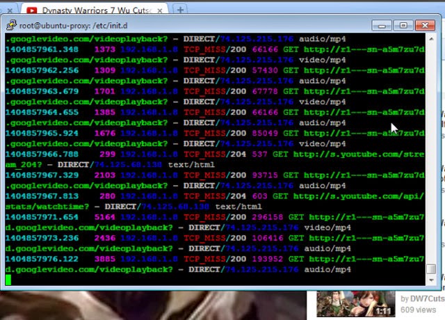This screenshot has width=445, height=320.
Task: Click the YouTube favicon on browser tab
Action: (x=31, y=10)
